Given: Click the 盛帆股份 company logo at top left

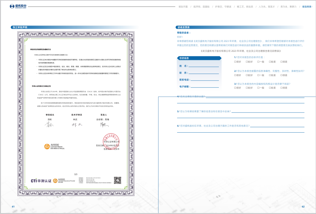Looking at the screenshot, I should point(18,6).
